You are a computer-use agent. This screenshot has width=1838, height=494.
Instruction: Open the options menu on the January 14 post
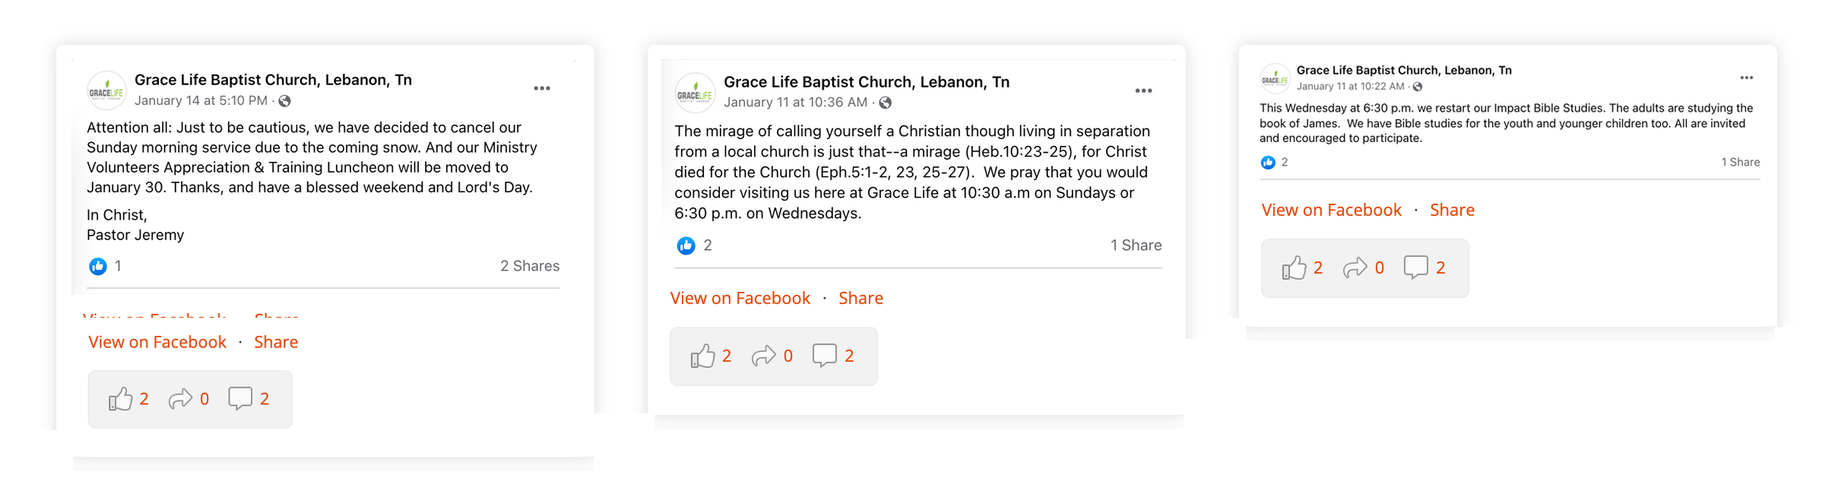541,89
